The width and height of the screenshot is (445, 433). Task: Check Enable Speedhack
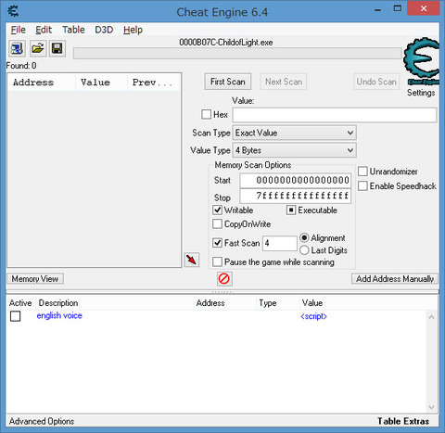pos(362,186)
